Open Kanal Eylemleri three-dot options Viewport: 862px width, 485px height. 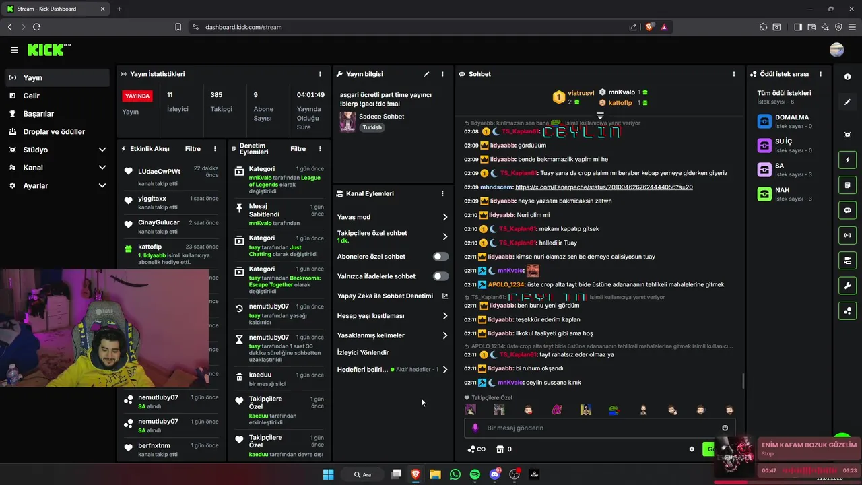[x=442, y=193]
